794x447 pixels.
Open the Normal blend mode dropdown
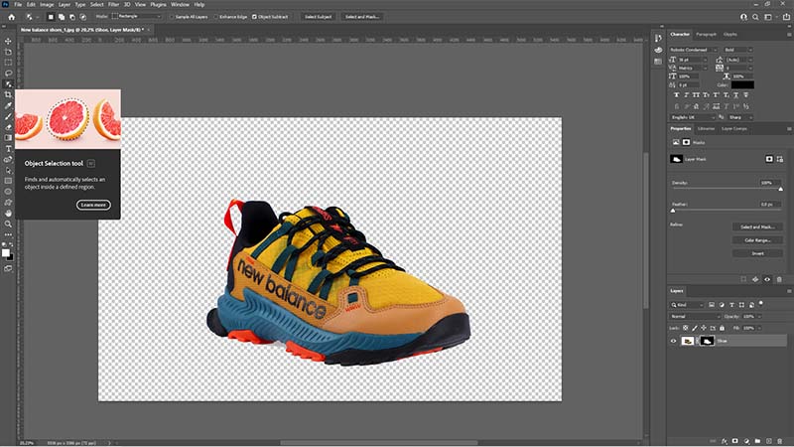point(695,316)
